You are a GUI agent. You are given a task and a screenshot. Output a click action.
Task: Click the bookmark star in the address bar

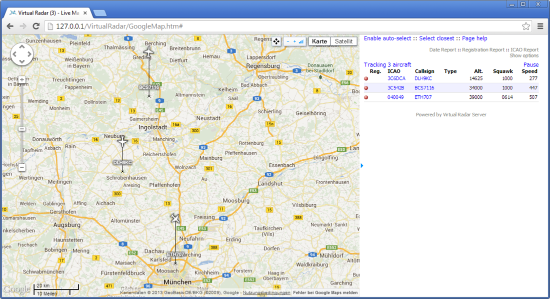[x=526, y=25]
